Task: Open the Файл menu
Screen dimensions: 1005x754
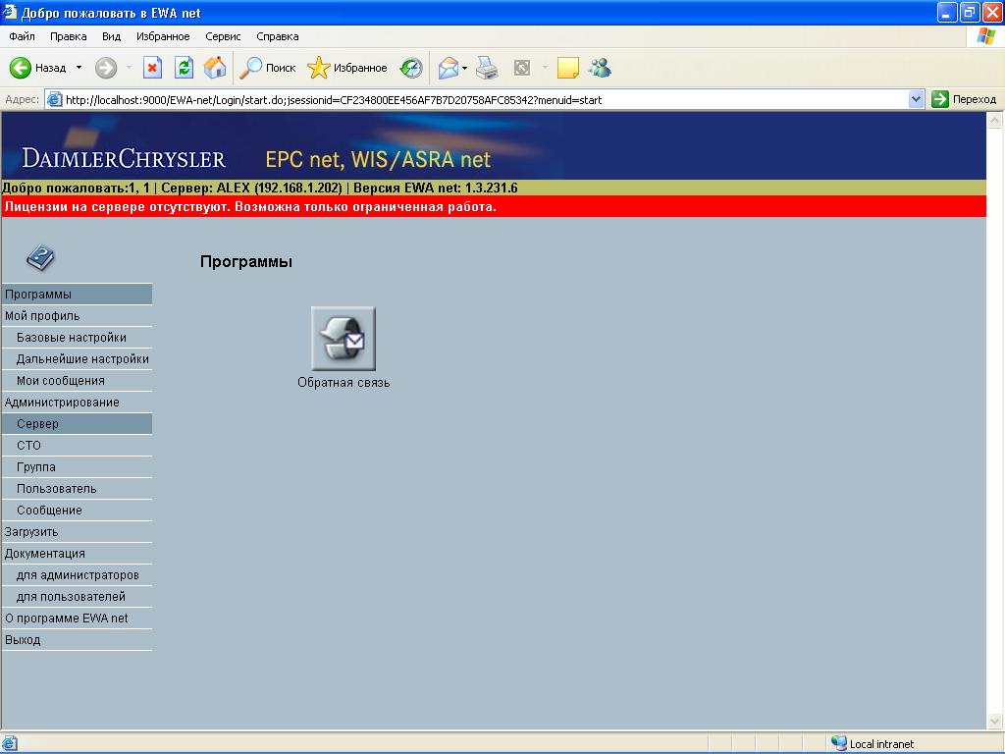Action: click(22, 36)
